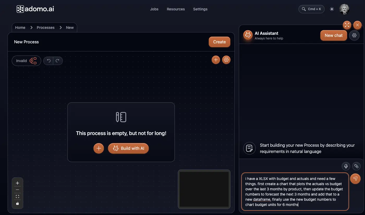Redo the canvas change
The image size is (365, 215).
[58, 61]
